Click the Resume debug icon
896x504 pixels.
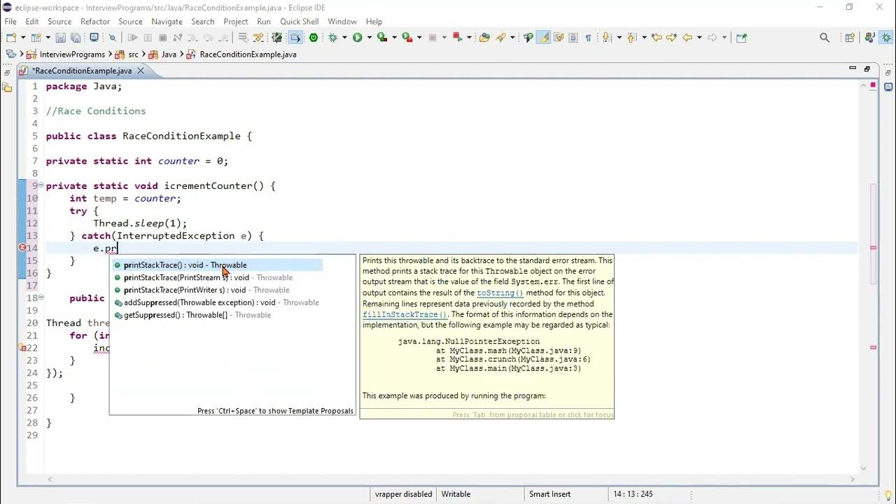click(x=132, y=38)
